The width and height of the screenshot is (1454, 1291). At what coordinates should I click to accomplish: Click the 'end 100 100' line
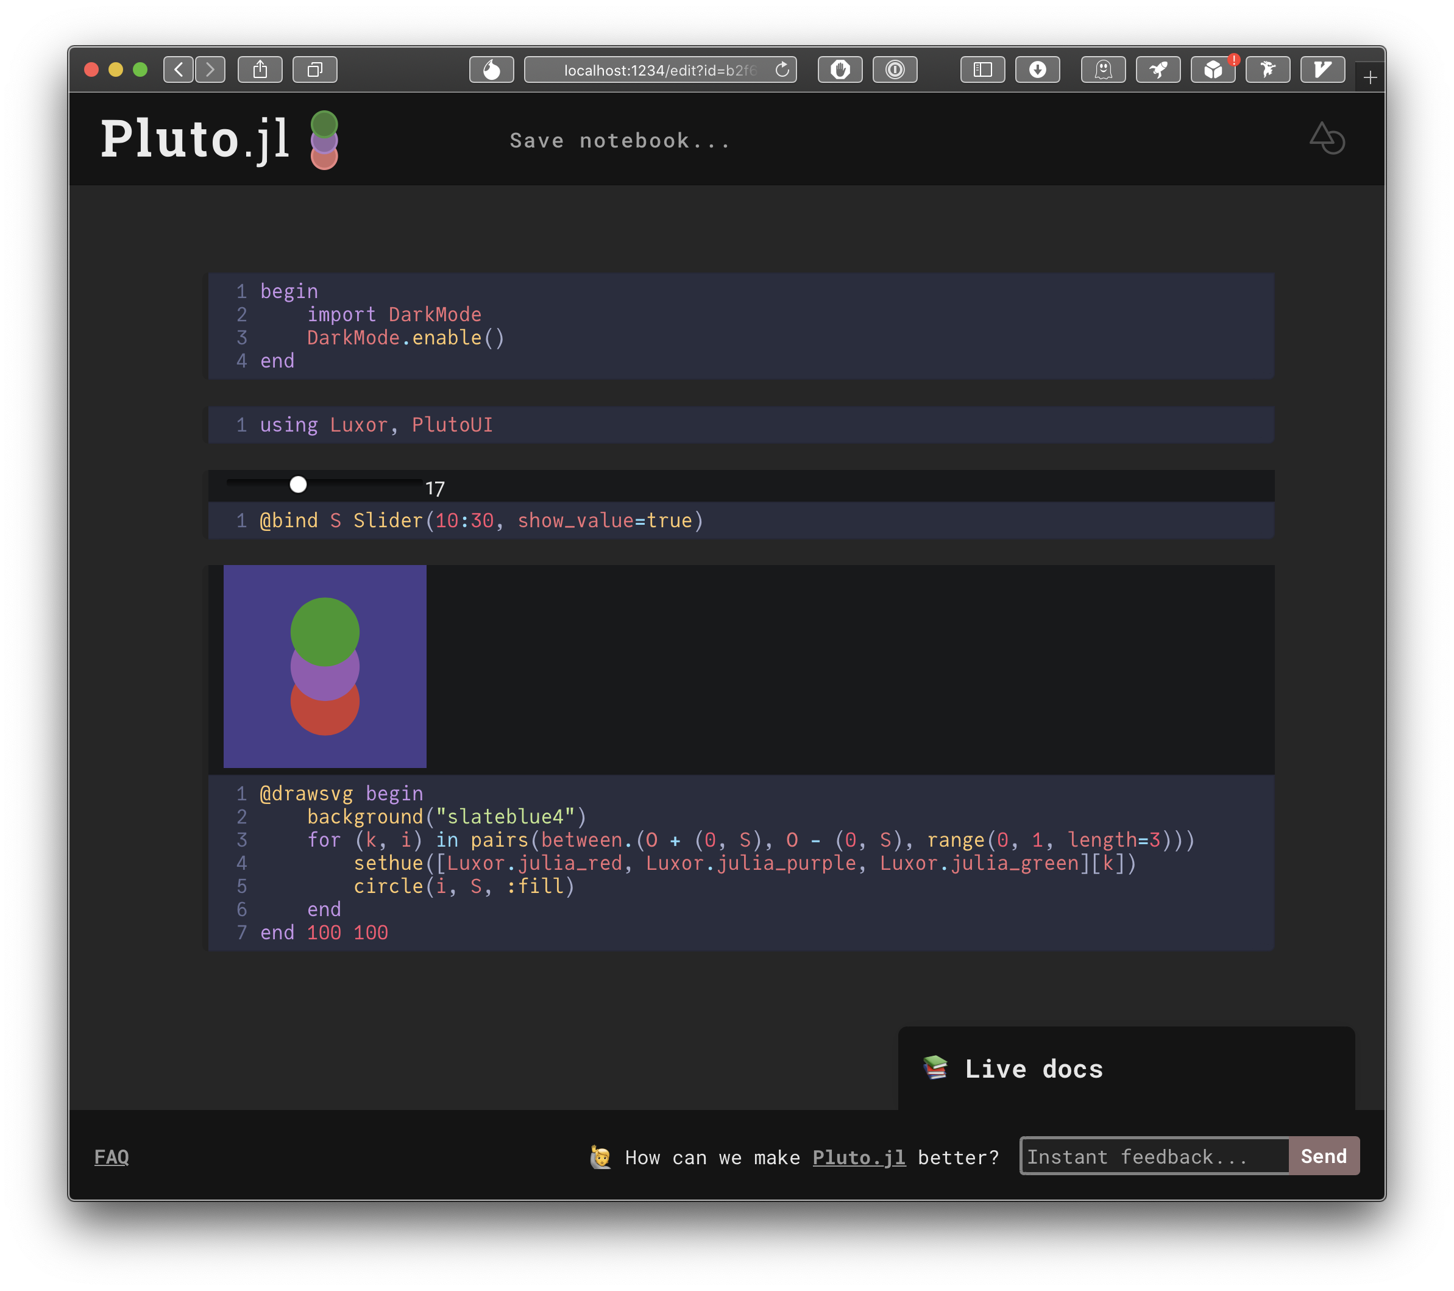(x=324, y=933)
